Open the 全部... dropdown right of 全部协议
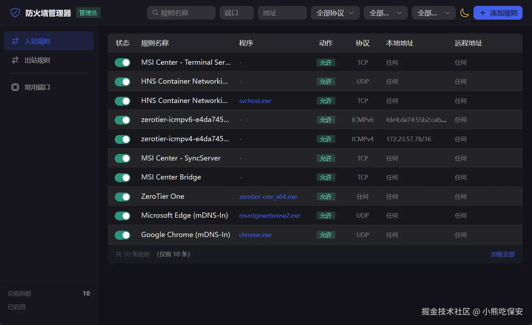 click(x=386, y=13)
